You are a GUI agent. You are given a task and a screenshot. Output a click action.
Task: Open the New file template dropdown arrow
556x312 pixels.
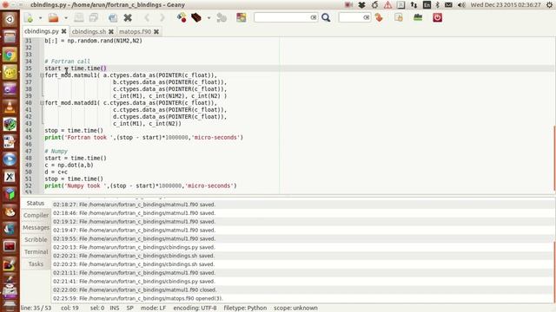click(40, 17)
